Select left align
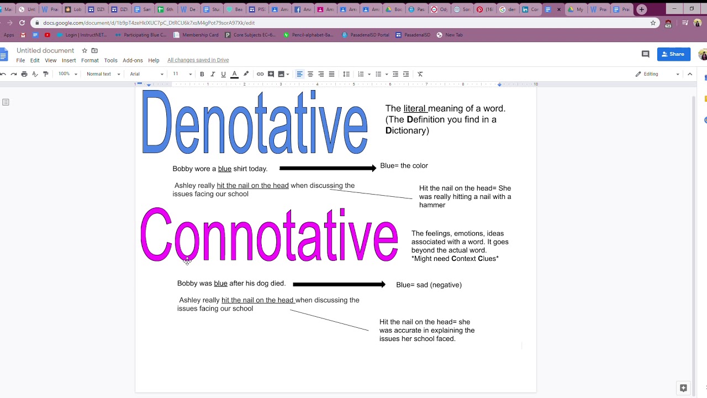The height and width of the screenshot is (398, 707). point(300,74)
